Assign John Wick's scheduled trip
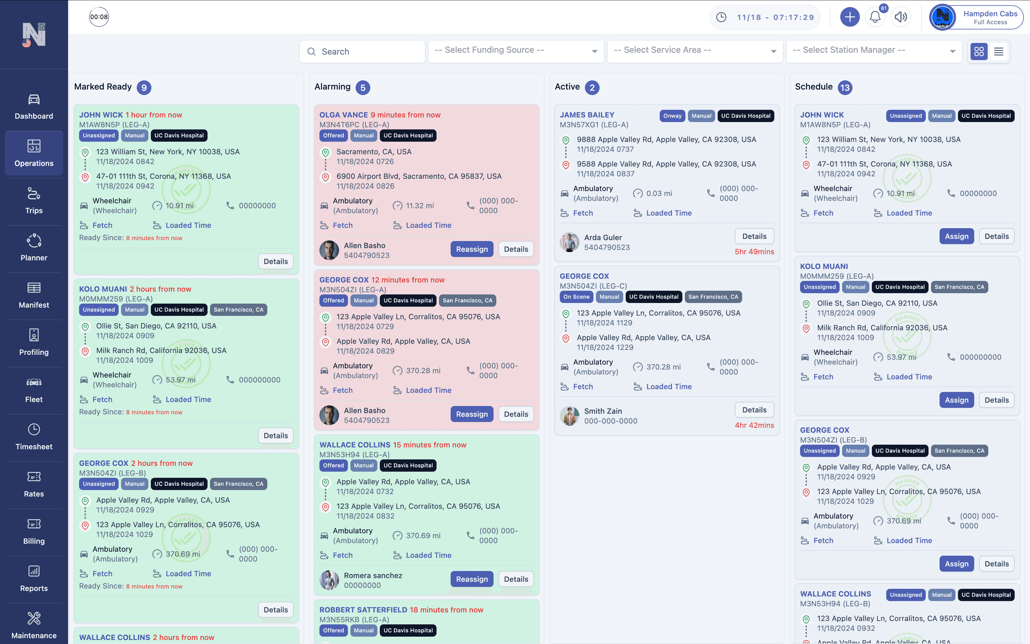 point(956,236)
